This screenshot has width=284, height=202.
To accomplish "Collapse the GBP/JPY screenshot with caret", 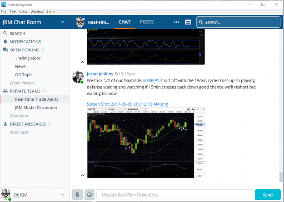I will pos(82,175).
